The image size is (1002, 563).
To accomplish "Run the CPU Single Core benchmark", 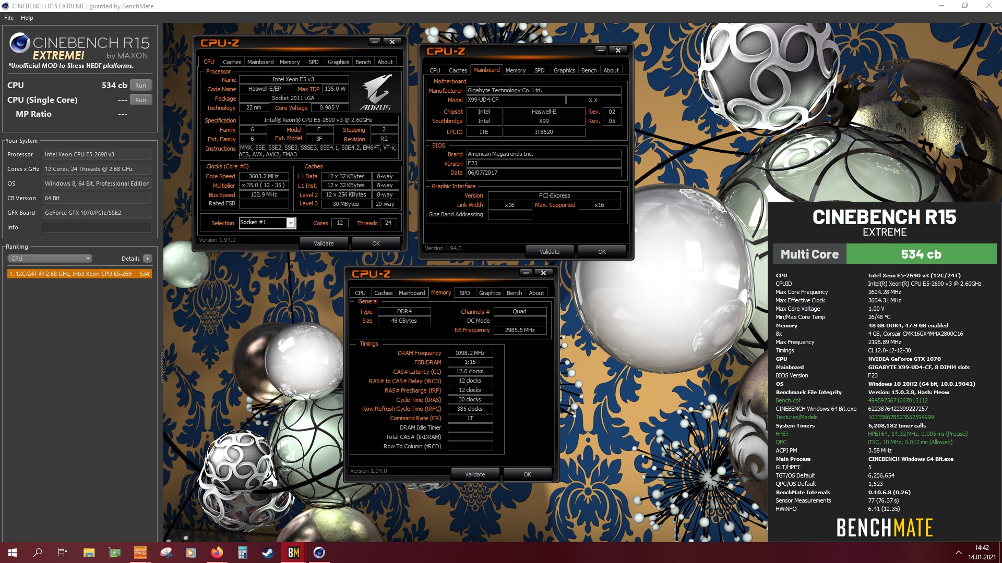I will tap(141, 100).
